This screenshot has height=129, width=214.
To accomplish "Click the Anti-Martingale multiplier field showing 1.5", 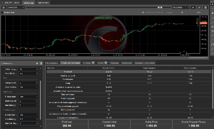I will point(29,119).
